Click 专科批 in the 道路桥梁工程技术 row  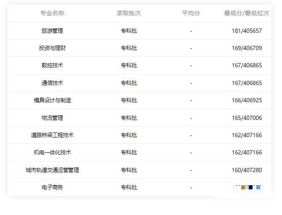pos(129,135)
